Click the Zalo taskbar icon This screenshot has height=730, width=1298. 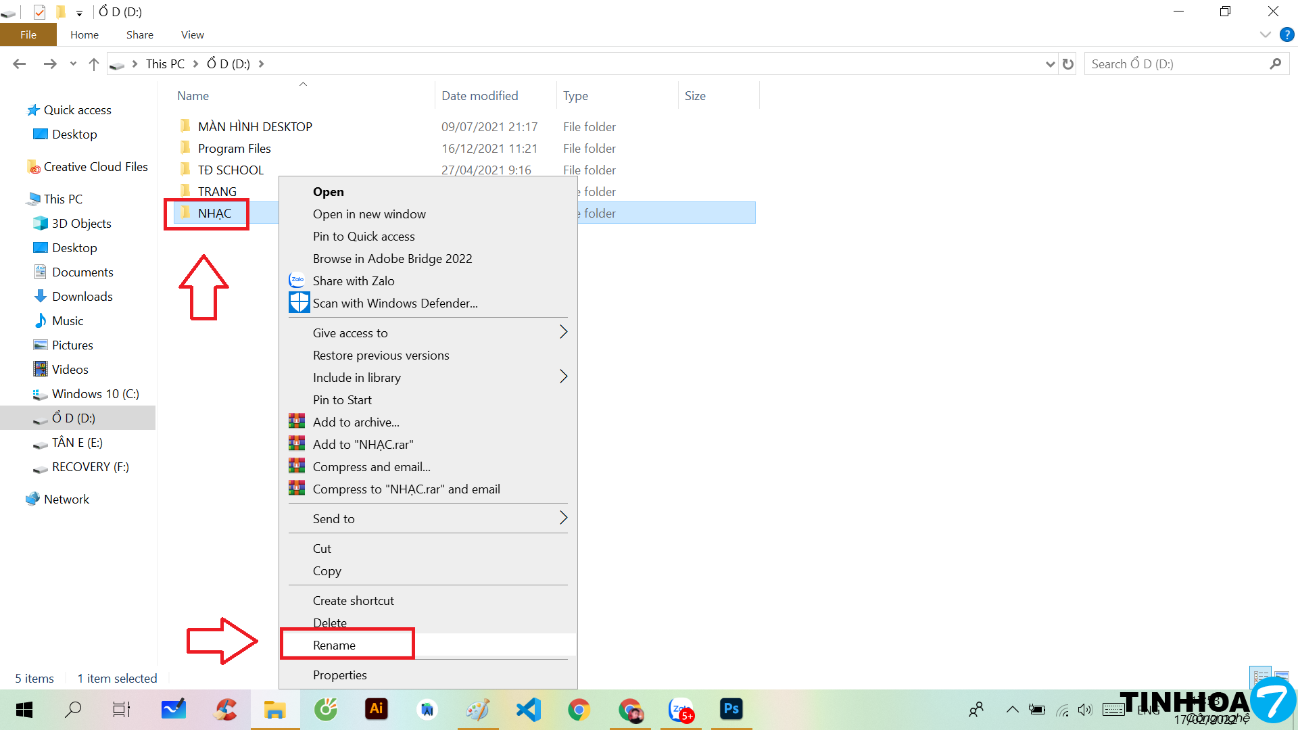pos(680,709)
